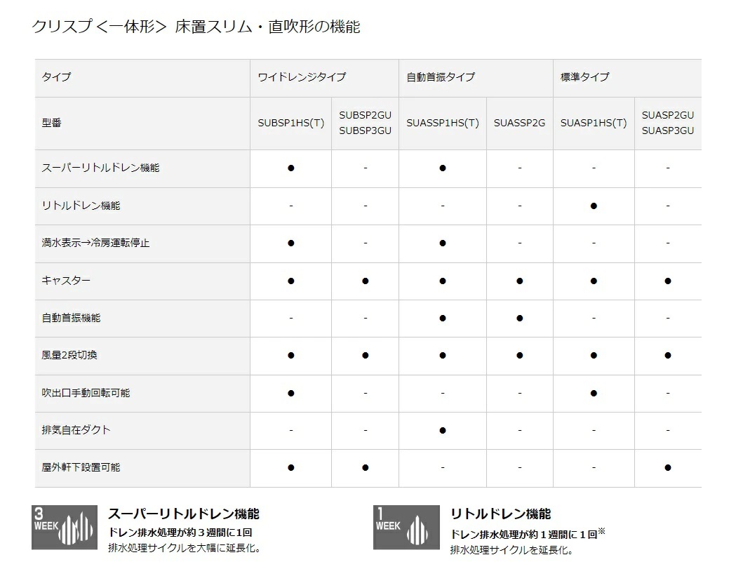Click the 屋外軒下設置可能 row label
The image size is (743, 562).
click(x=81, y=467)
